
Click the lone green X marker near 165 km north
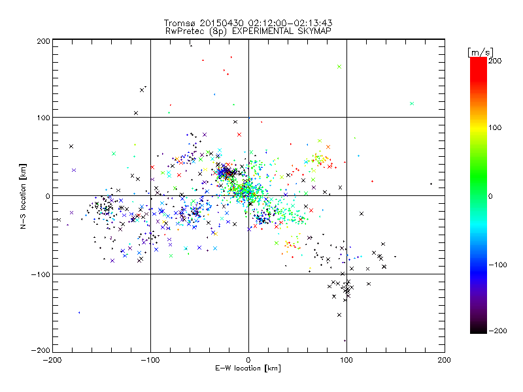(x=339, y=67)
